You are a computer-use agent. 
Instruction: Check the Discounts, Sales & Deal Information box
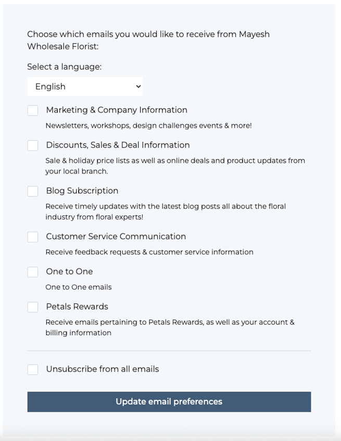(33, 145)
